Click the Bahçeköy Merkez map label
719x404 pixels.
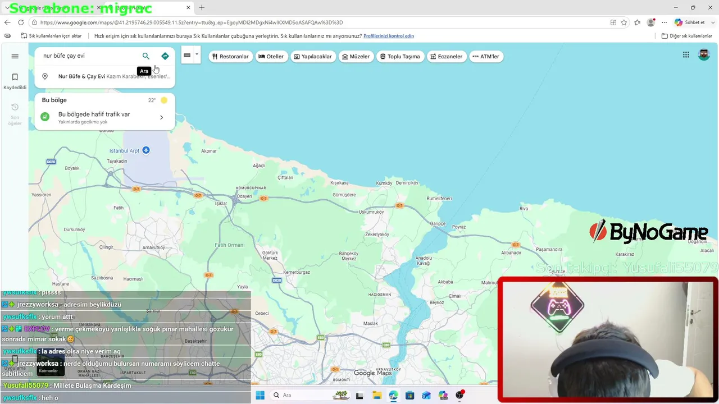pos(349,256)
